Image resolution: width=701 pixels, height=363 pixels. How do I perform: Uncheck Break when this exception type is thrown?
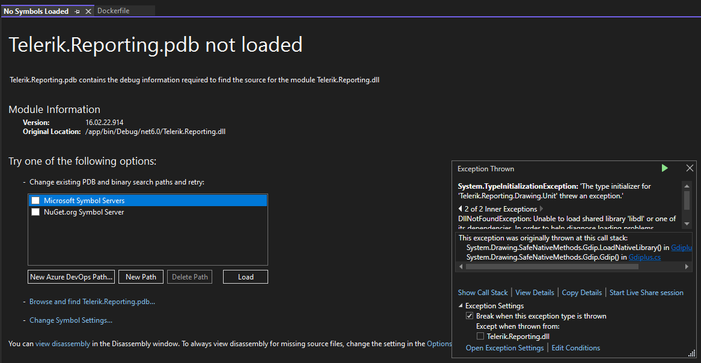tap(470, 316)
